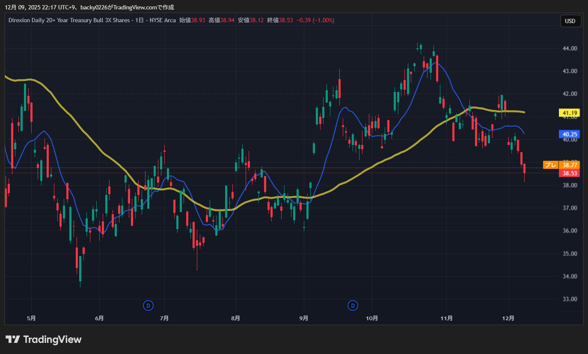Click the orange プレ pre-market tag
This screenshot has height=354, width=588.
550,165
